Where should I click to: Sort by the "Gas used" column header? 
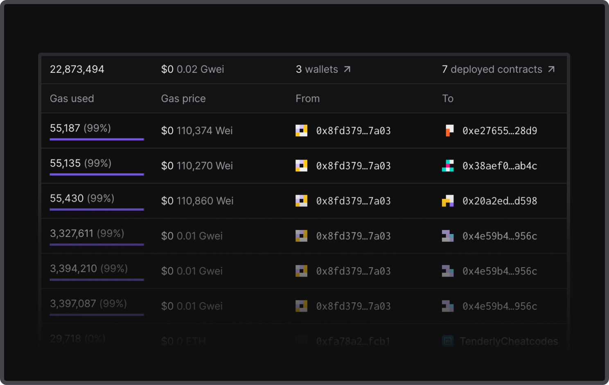pos(72,99)
